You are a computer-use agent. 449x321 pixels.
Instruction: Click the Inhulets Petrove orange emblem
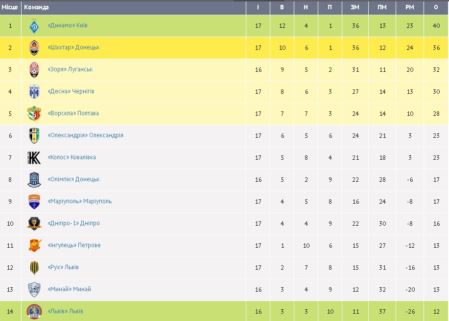(34, 245)
